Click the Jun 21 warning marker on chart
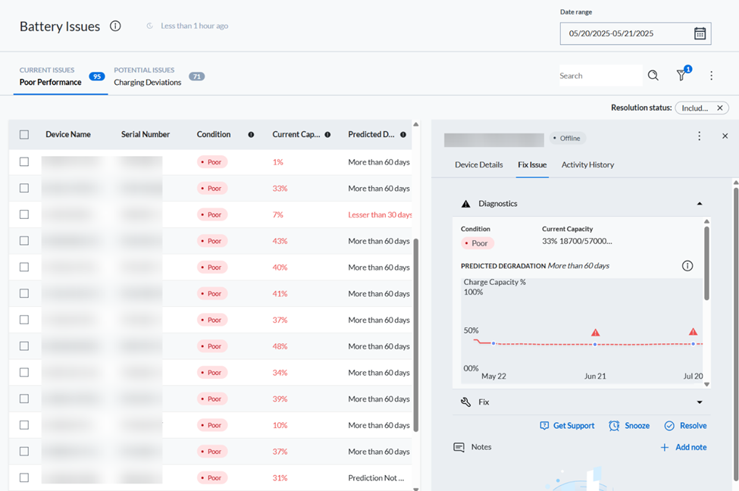 tap(595, 333)
